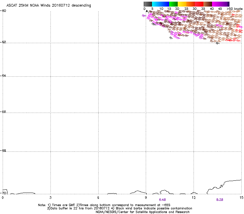Click the longitude axis label 15 at bottom right
The height and width of the screenshot is (214, 244).
tap(241, 198)
